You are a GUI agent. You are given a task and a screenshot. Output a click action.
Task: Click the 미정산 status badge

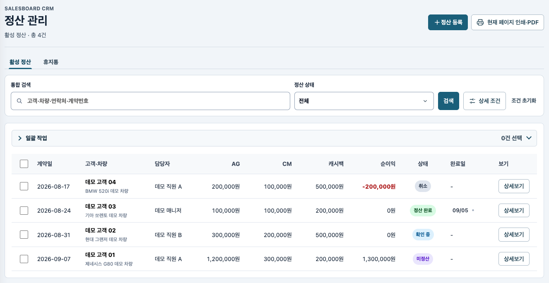[423, 259]
